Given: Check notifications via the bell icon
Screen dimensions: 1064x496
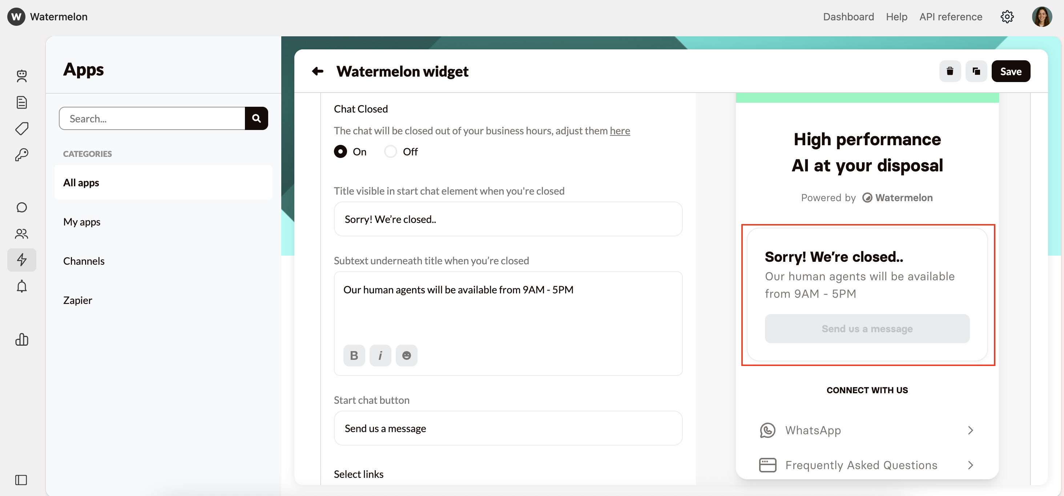Looking at the screenshot, I should point(21,286).
